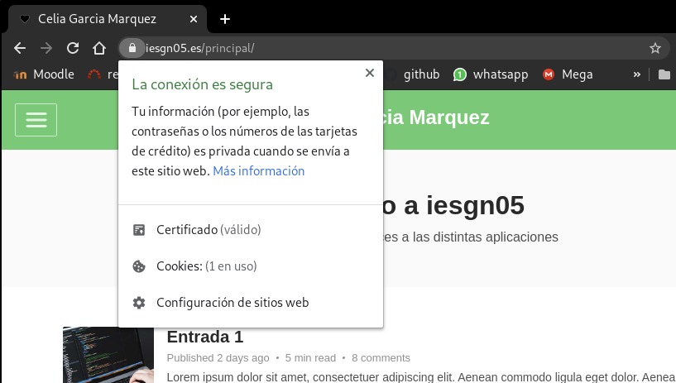Open a new tab with plus button
Screen dimensions: 676x383
click(224, 19)
